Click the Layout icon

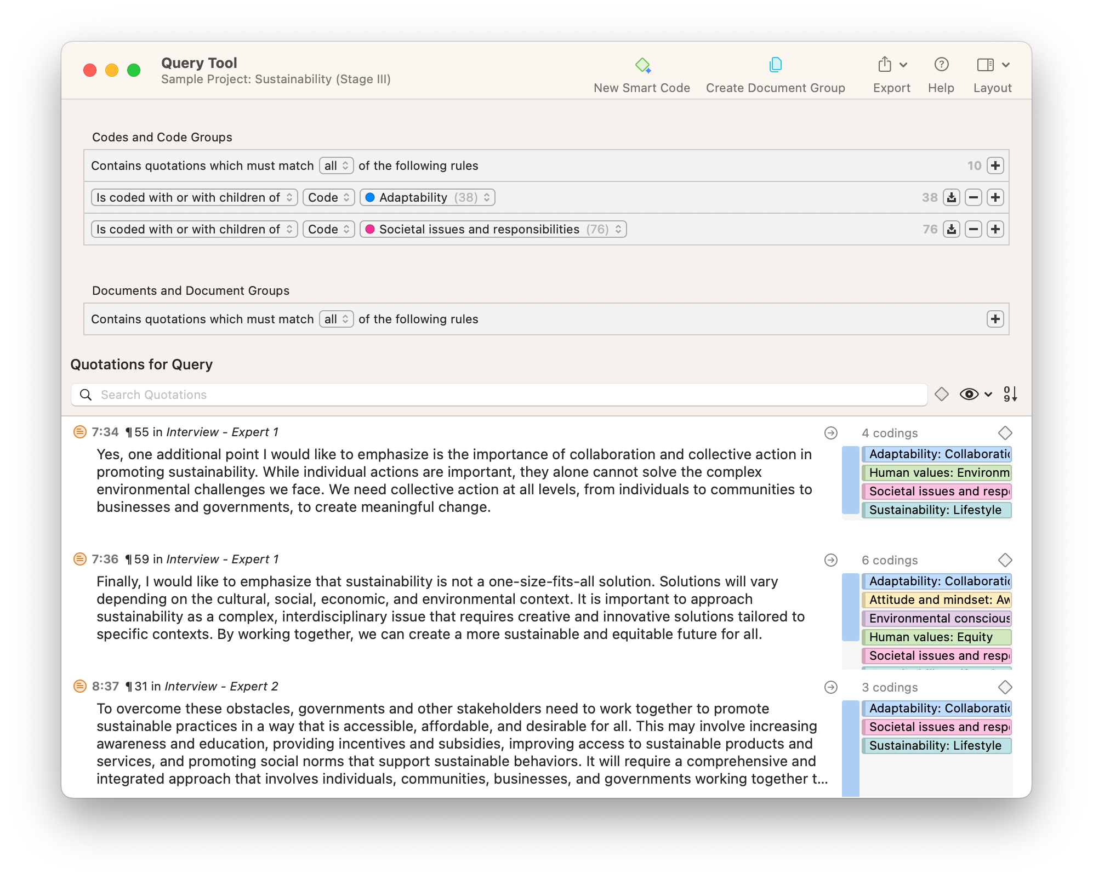(984, 64)
